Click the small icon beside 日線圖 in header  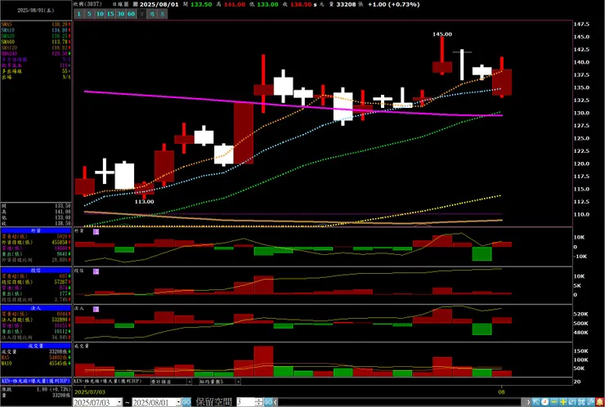click(135, 4)
